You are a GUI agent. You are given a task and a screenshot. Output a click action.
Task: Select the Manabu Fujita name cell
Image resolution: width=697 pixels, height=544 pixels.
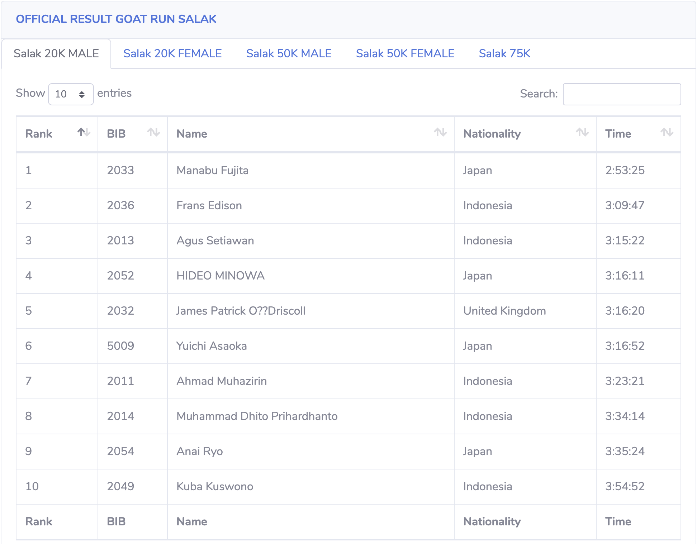tap(212, 170)
